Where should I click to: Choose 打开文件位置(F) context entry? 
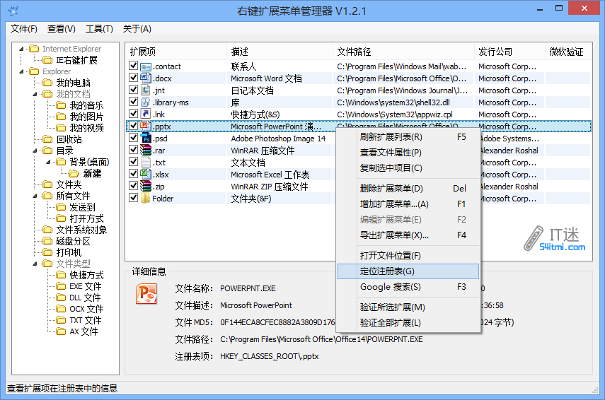408,256
